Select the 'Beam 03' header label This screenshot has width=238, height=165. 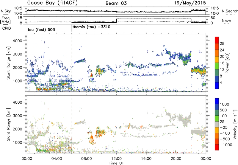pos(116,3)
